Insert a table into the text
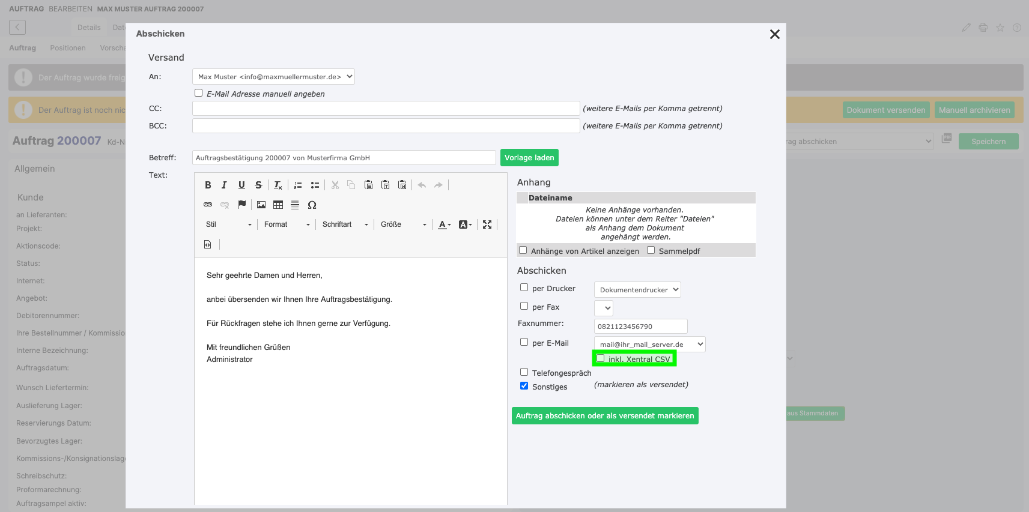Viewport: 1029px width, 512px height. click(278, 205)
